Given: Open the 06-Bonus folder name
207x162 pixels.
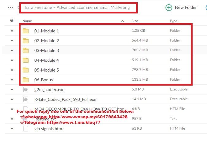Looking at the screenshot, I should pyautogui.click(x=44, y=80).
